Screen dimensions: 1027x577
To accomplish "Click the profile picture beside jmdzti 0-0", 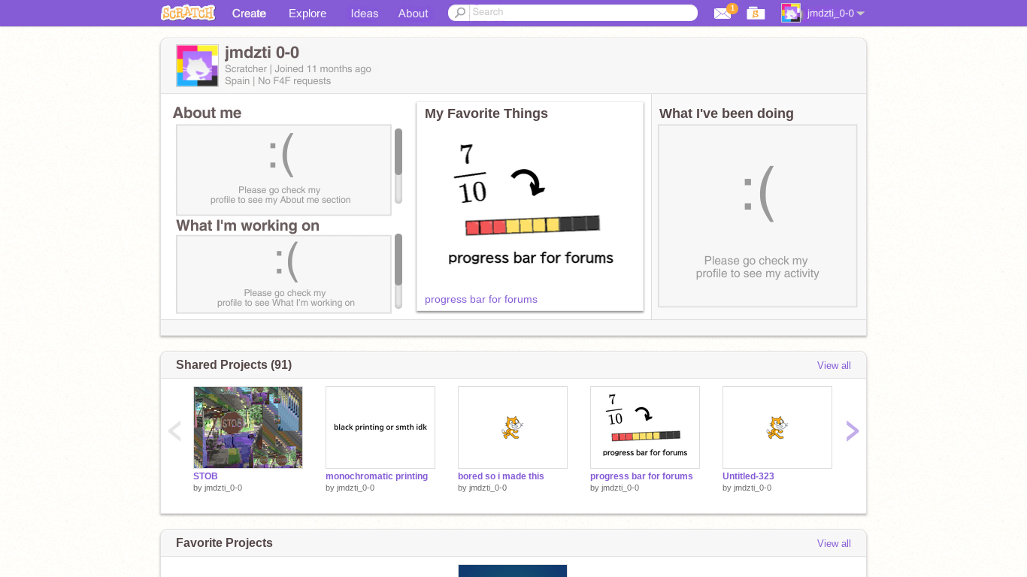I will [198, 65].
